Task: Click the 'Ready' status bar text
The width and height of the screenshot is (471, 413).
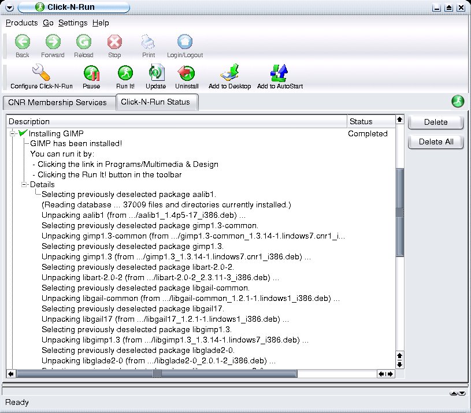Action: (x=17, y=403)
